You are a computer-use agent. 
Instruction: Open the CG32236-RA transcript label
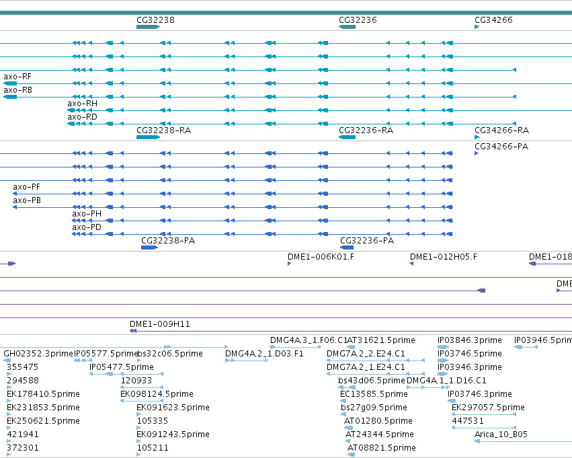click(366, 130)
